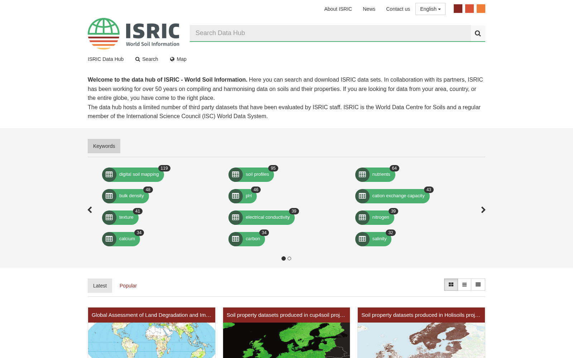Click the dark red color square
The height and width of the screenshot is (358, 573).
(x=458, y=9)
